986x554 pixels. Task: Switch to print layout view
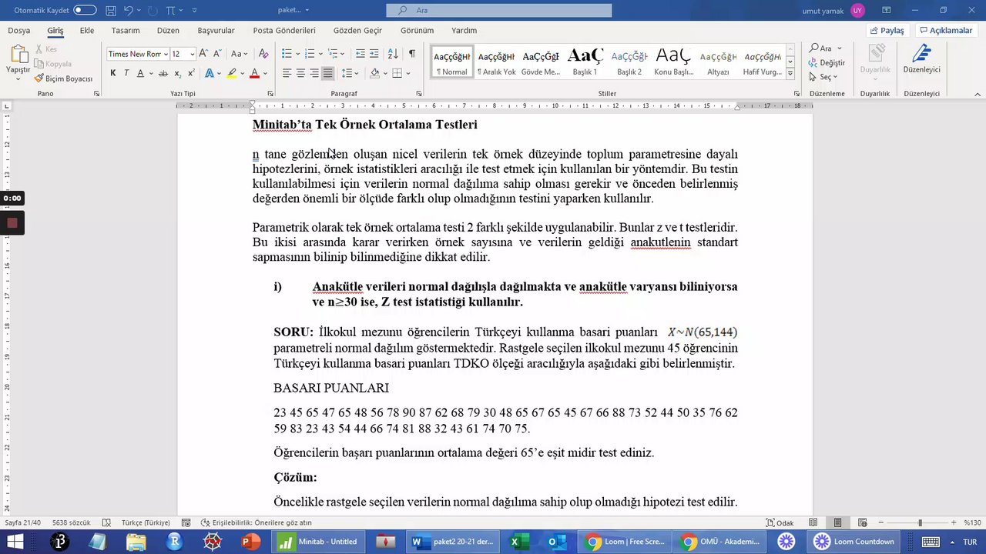(837, 522)
